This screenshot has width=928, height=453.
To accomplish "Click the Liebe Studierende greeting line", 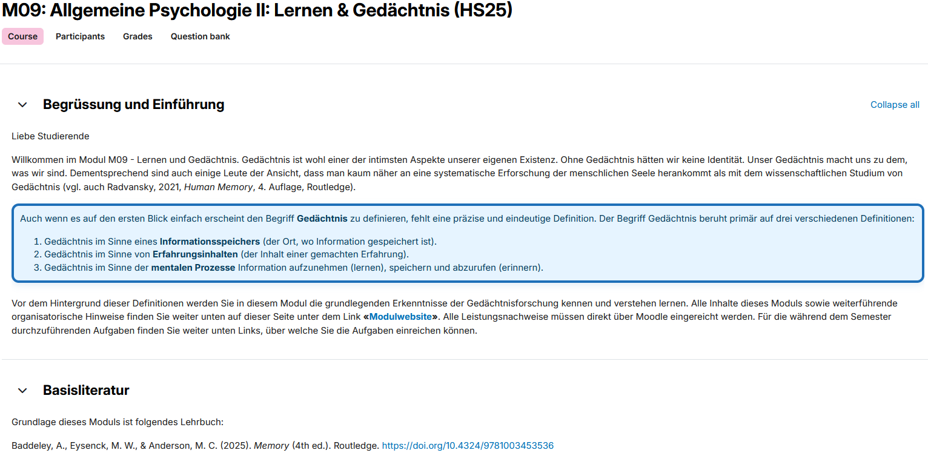I will pyautogui.click(x=50, y=136).
